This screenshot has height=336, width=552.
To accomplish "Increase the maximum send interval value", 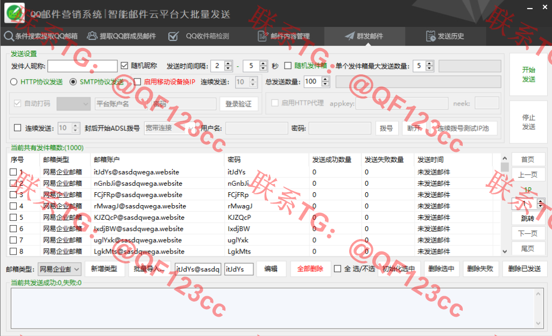I will coord(263,64).
